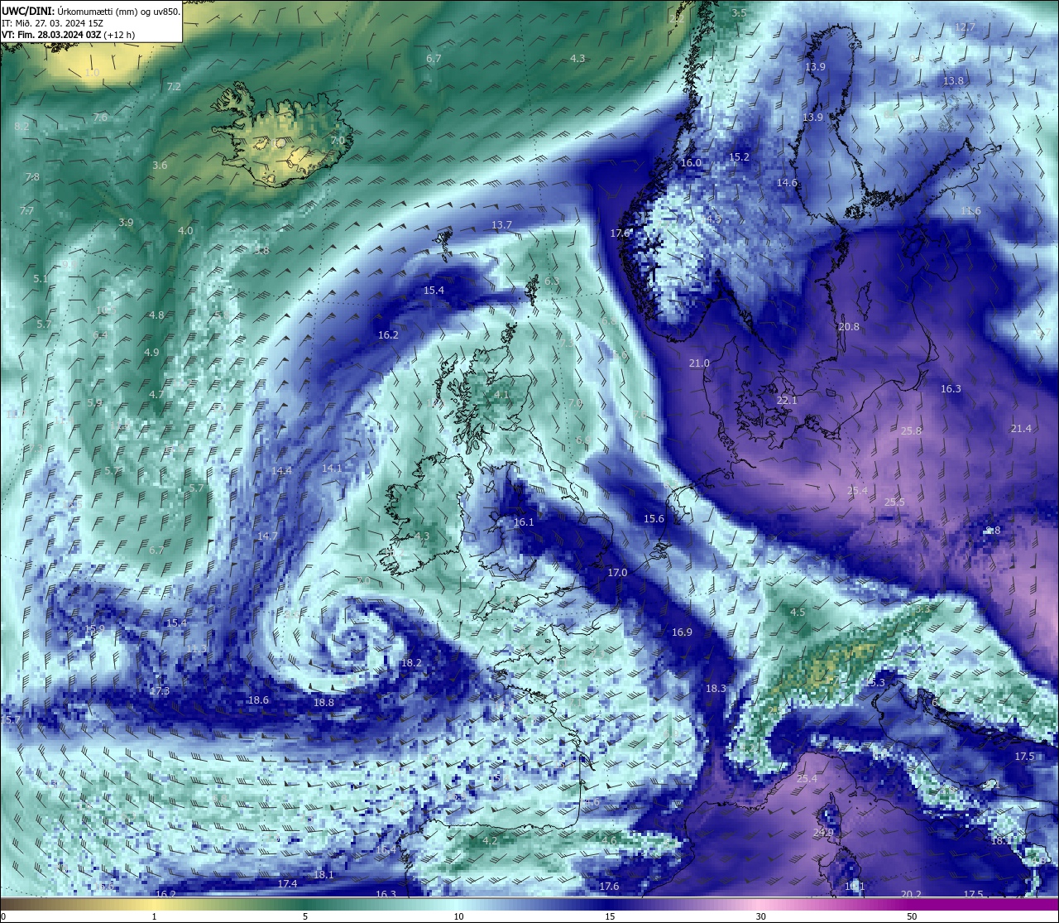The height and width of the screenshot is (923, 1059).
Task: Click the map value '21.4'
Action: click(1021, 428)
